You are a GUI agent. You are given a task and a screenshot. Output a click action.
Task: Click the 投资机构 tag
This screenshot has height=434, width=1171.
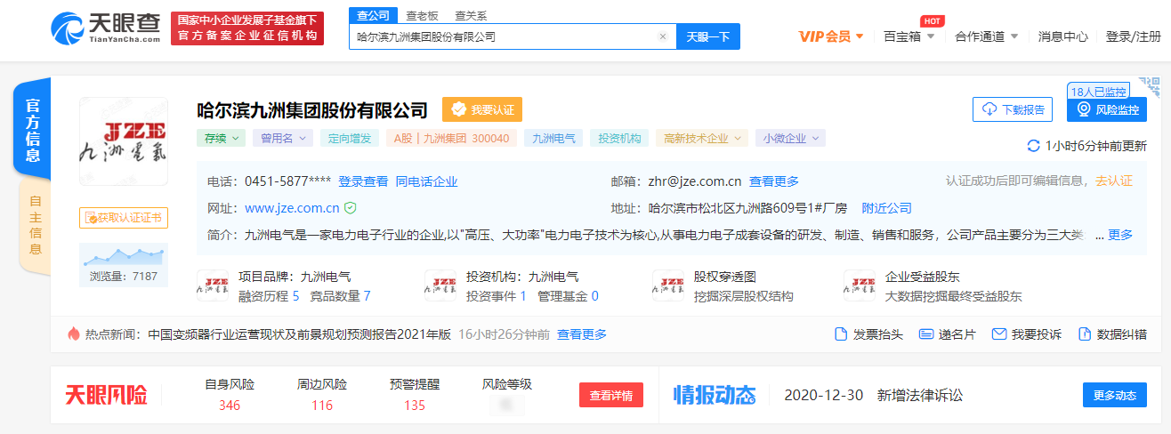(x=620, y=138)
